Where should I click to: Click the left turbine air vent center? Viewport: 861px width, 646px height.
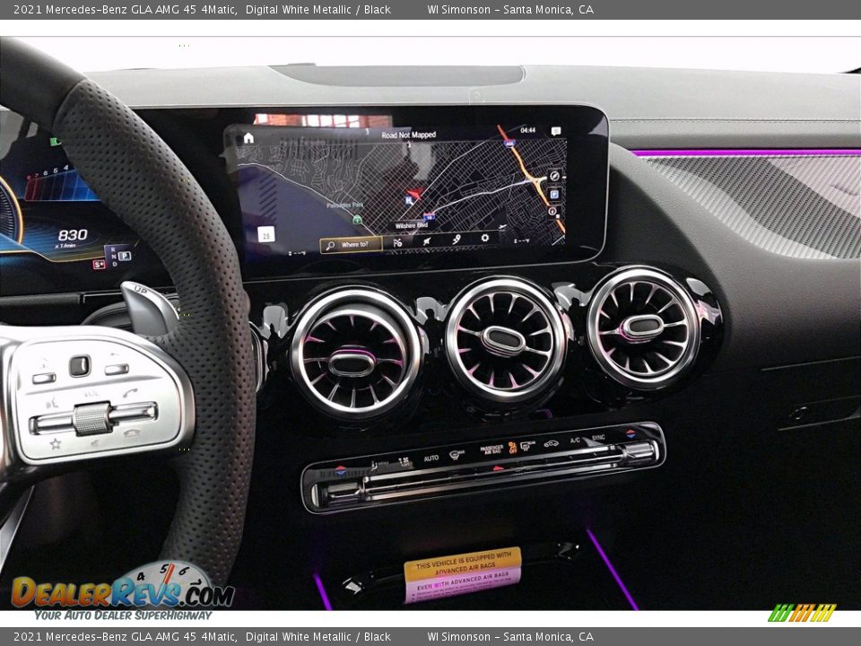click(352, 363)
